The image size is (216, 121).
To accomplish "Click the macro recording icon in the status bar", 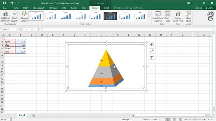I will point(11,120).
